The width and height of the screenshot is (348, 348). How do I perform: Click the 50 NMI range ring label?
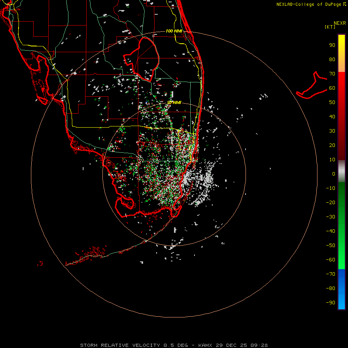coord(174,102)
